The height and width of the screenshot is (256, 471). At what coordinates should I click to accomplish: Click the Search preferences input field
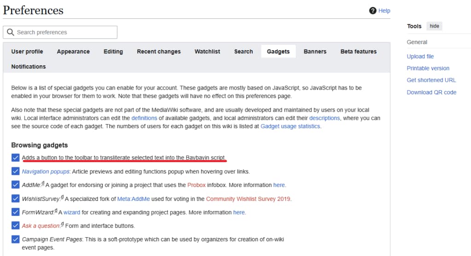click(64, 32)
